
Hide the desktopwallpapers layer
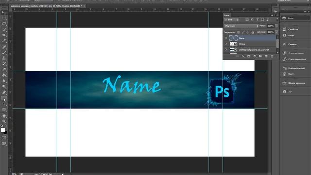pos(226,50)
